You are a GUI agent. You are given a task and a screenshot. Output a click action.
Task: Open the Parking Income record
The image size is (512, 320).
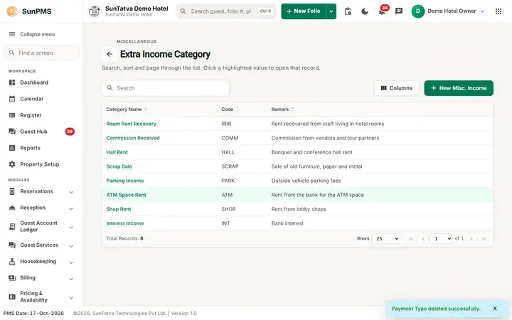click(x=124, y=181)
